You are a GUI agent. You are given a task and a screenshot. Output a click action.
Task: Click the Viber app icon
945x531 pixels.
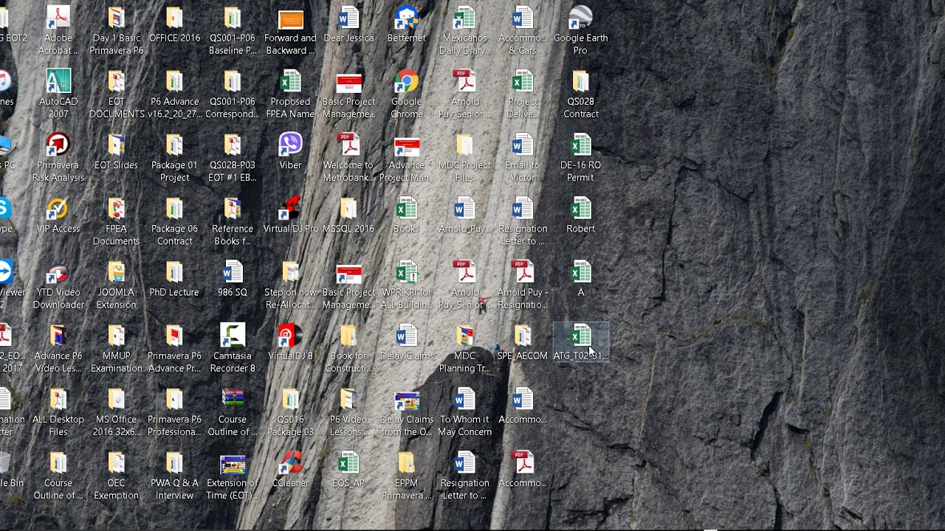(x=290, y=145)
